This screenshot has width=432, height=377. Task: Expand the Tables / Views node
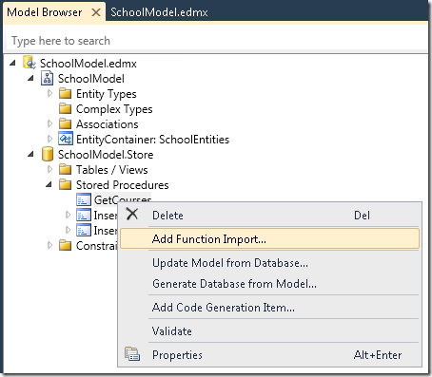(49, 169)
